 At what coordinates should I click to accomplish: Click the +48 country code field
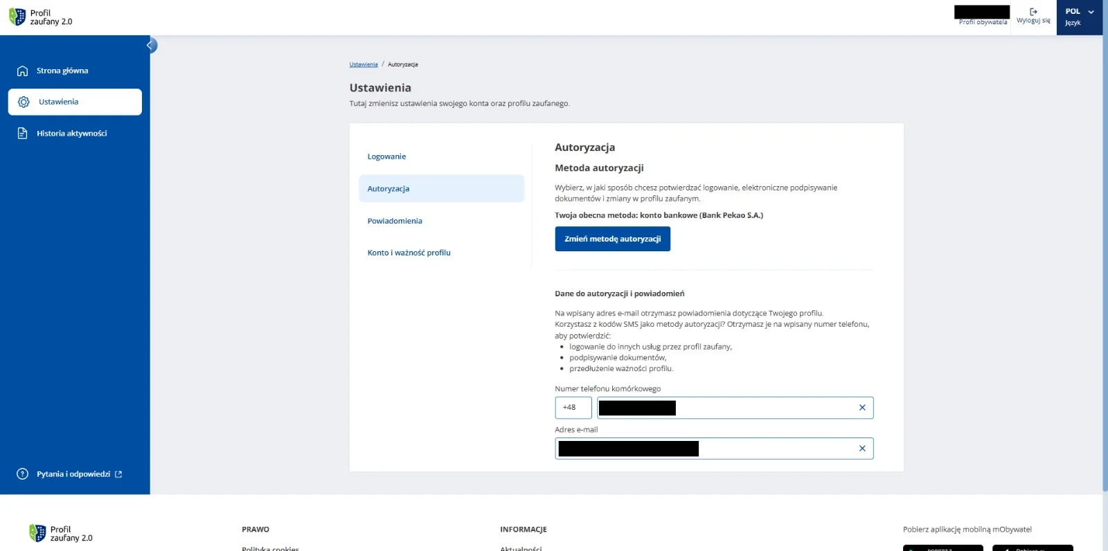[x=573, y=408]
